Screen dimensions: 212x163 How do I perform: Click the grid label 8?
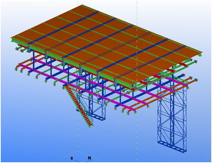tap(72, 158)
